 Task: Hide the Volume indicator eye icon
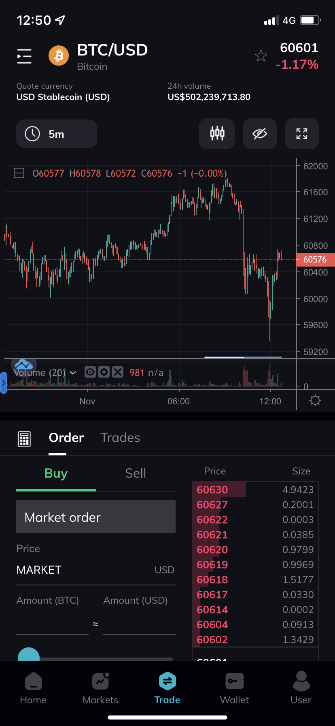[x=90, y=372]
